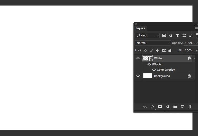Filter layers by adjustment layers icon
Viewport: 198px width, 136px height.
pos(171,36)
